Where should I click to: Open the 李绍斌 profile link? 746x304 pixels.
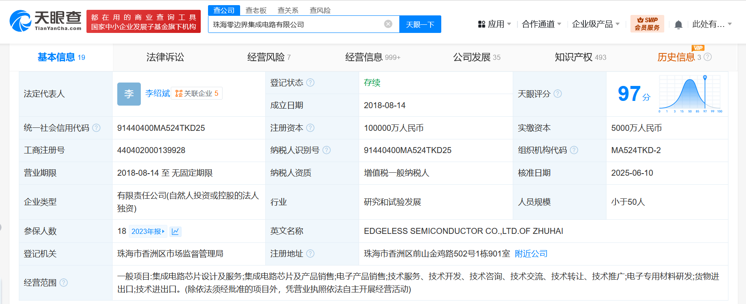point(158,93)
